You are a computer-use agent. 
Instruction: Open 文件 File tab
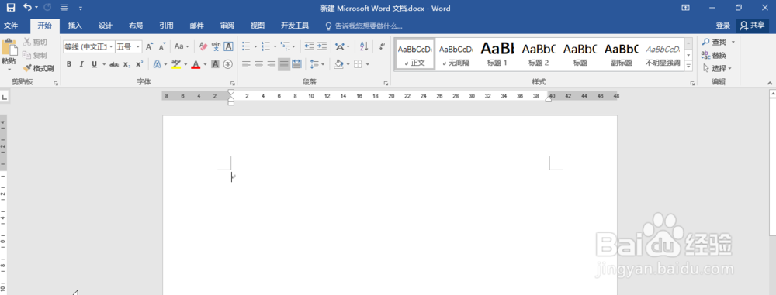pyautogui.click(x=11, y=26)
